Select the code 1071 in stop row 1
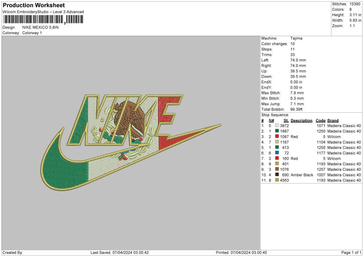Image resolution: width=364 pixels, height=257 pixels. [321, 125]
